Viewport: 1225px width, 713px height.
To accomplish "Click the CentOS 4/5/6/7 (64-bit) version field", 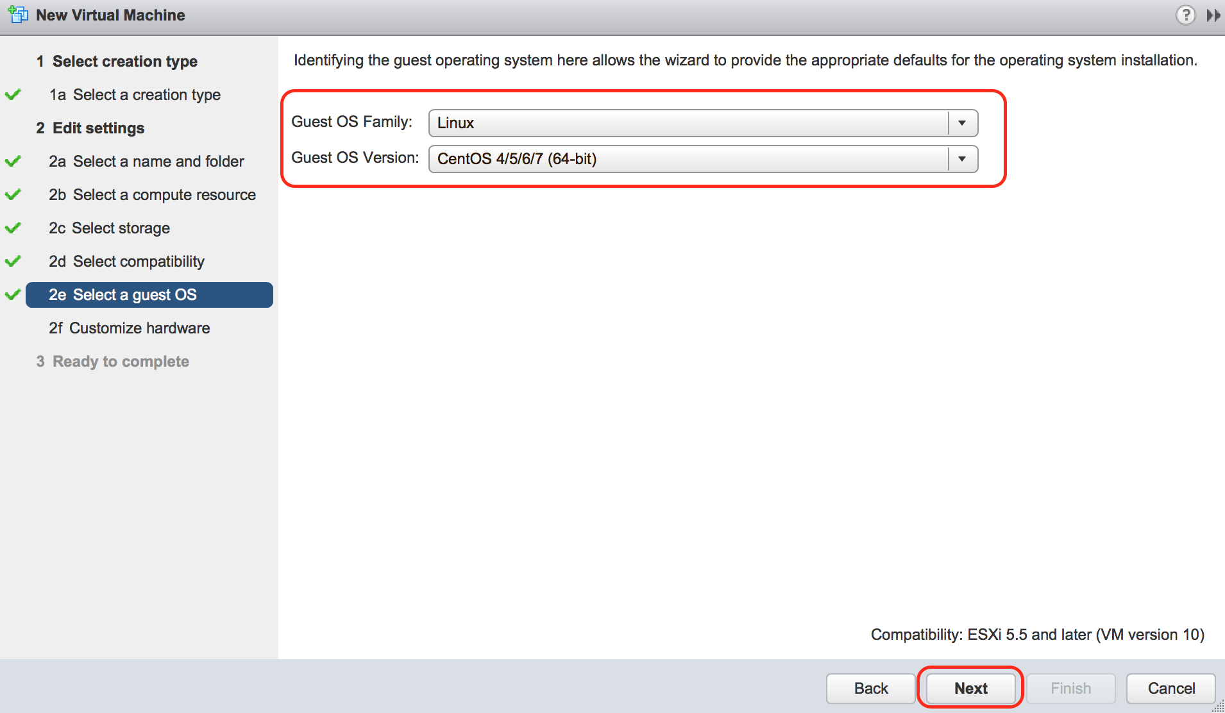I will point(703,159).
